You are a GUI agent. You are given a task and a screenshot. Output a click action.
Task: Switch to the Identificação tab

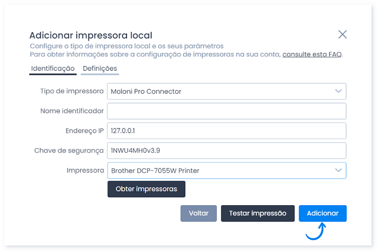pyautogui.click(x=53, y=69)
